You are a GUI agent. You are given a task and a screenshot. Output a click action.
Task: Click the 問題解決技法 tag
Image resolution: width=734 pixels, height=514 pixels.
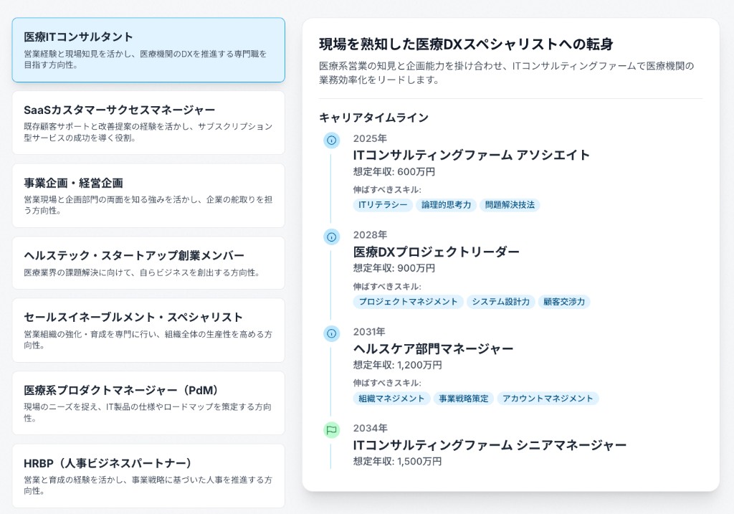click(x=512, y=205)
